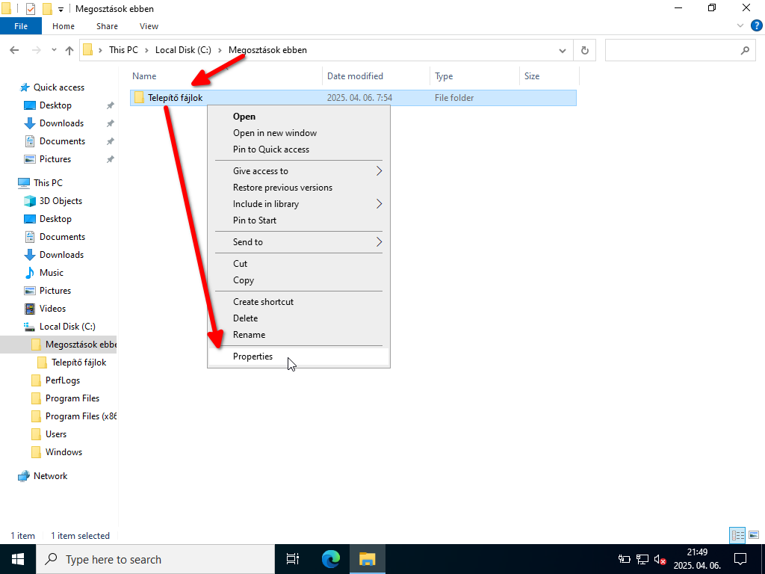Expand the Recent locations dropdown arrow
765x574 pixels.
[x=54, y=51]
